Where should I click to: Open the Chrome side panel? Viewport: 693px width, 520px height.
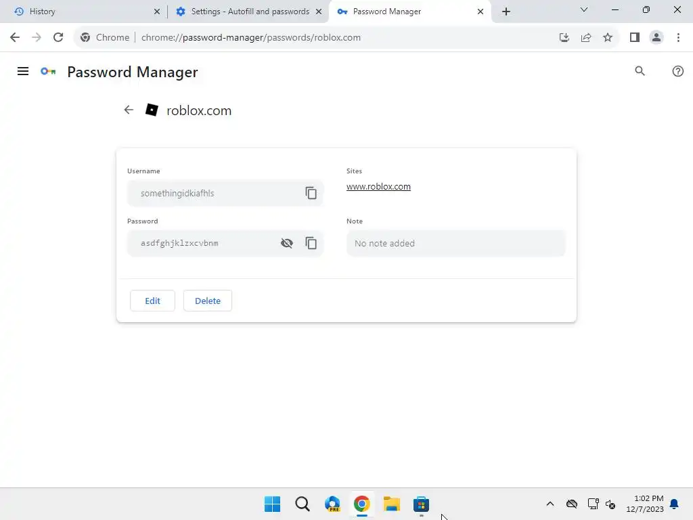tap(635, 38)
